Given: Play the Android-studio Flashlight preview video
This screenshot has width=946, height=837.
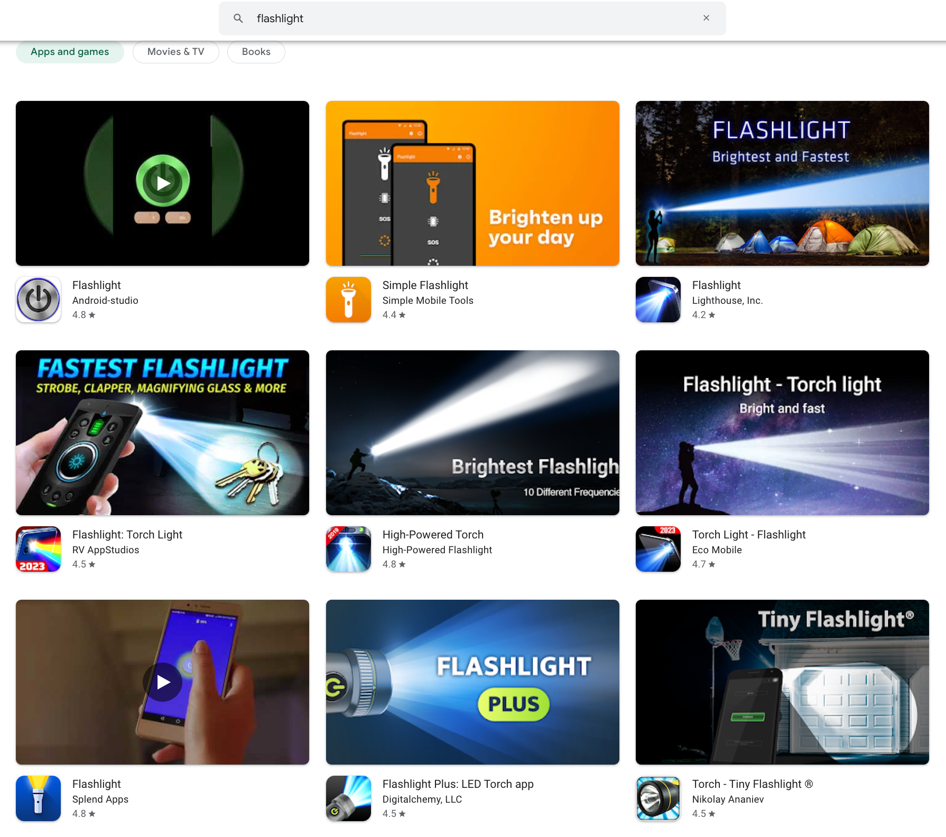Looking at the screenshot, I should point(163,183).
